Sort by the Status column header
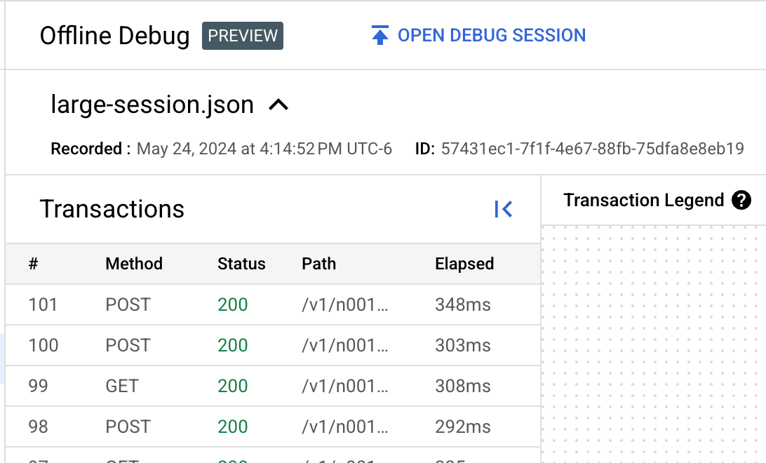The height and width of the screenshot is (463, 766). tap(241, 264)
